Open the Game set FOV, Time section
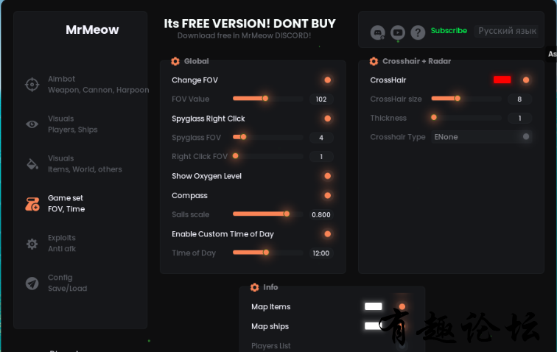 66,204
